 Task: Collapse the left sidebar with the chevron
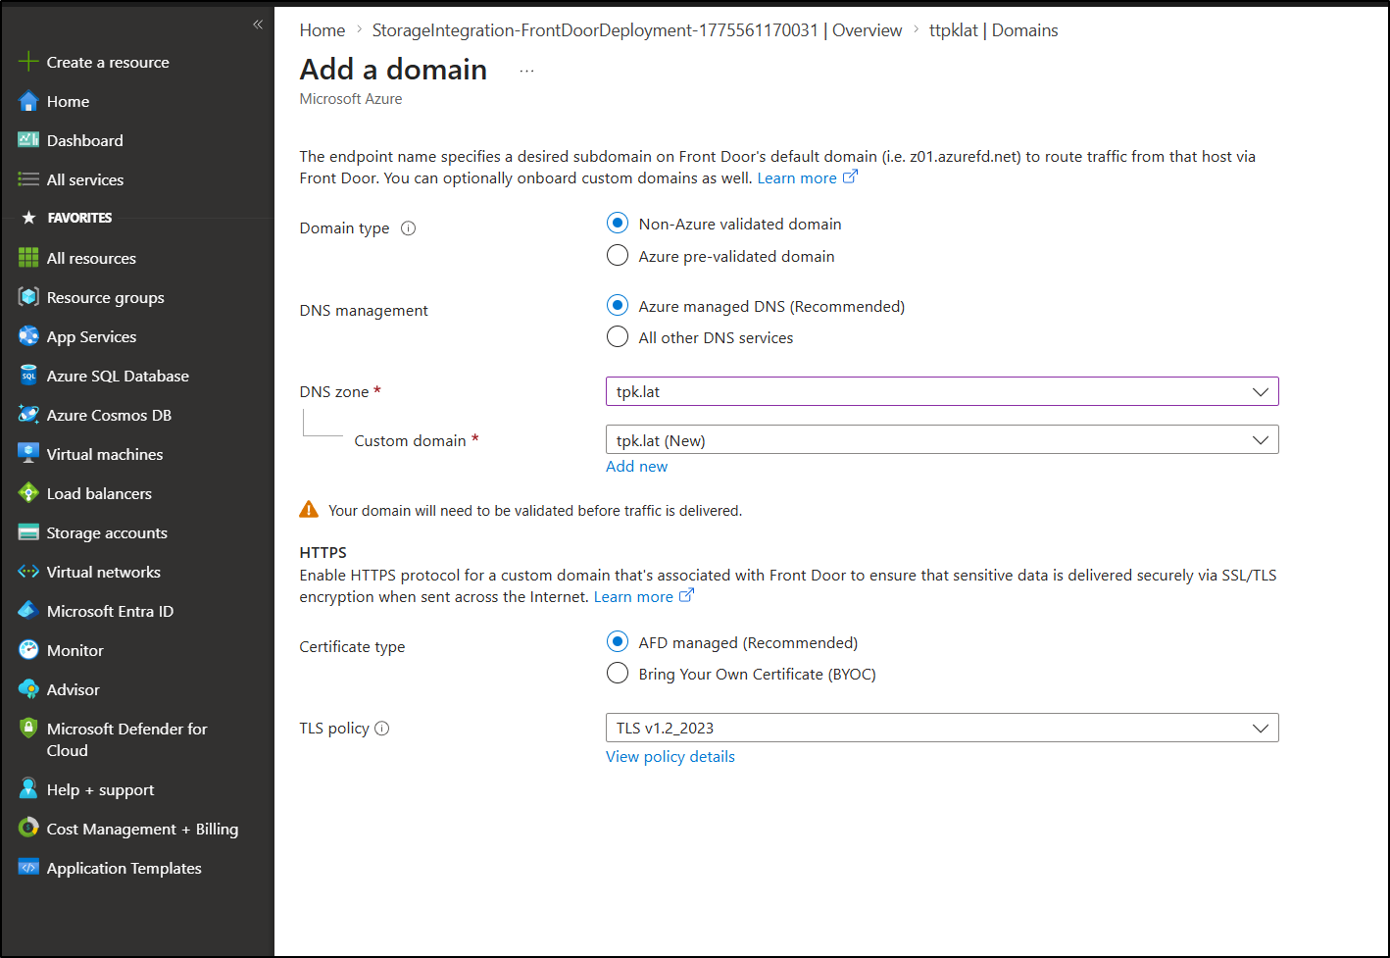[258, 25]
